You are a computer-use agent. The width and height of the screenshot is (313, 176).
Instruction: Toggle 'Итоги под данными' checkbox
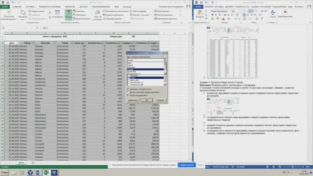[128, 95]
